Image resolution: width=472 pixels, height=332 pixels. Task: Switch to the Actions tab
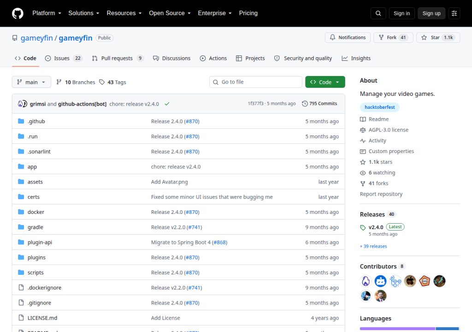[213, 58]
